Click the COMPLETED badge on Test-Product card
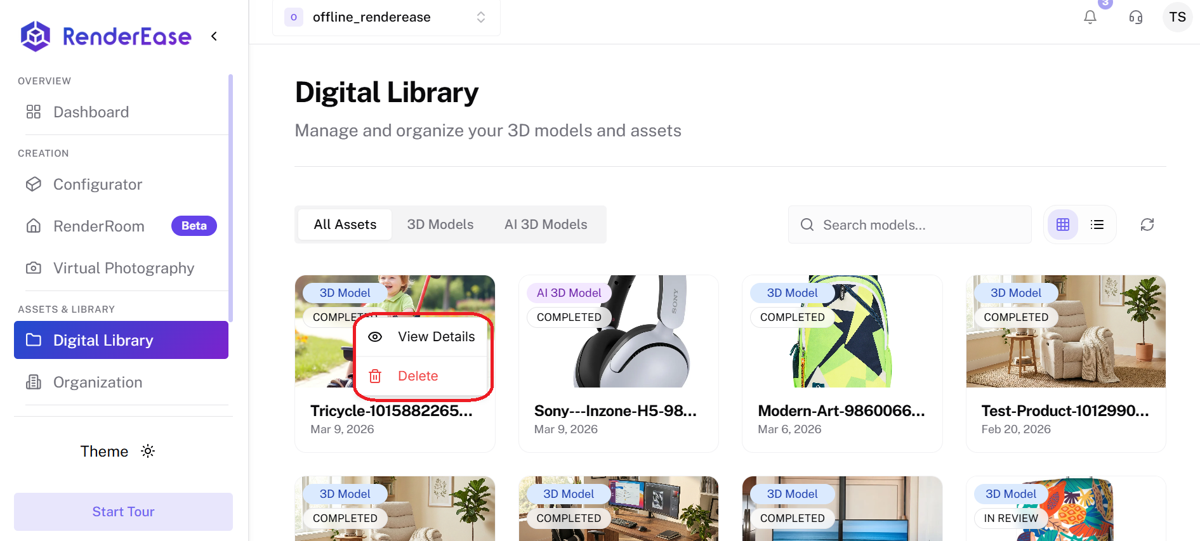The width and height of the screenshot is (1200, 541). 1016,317
